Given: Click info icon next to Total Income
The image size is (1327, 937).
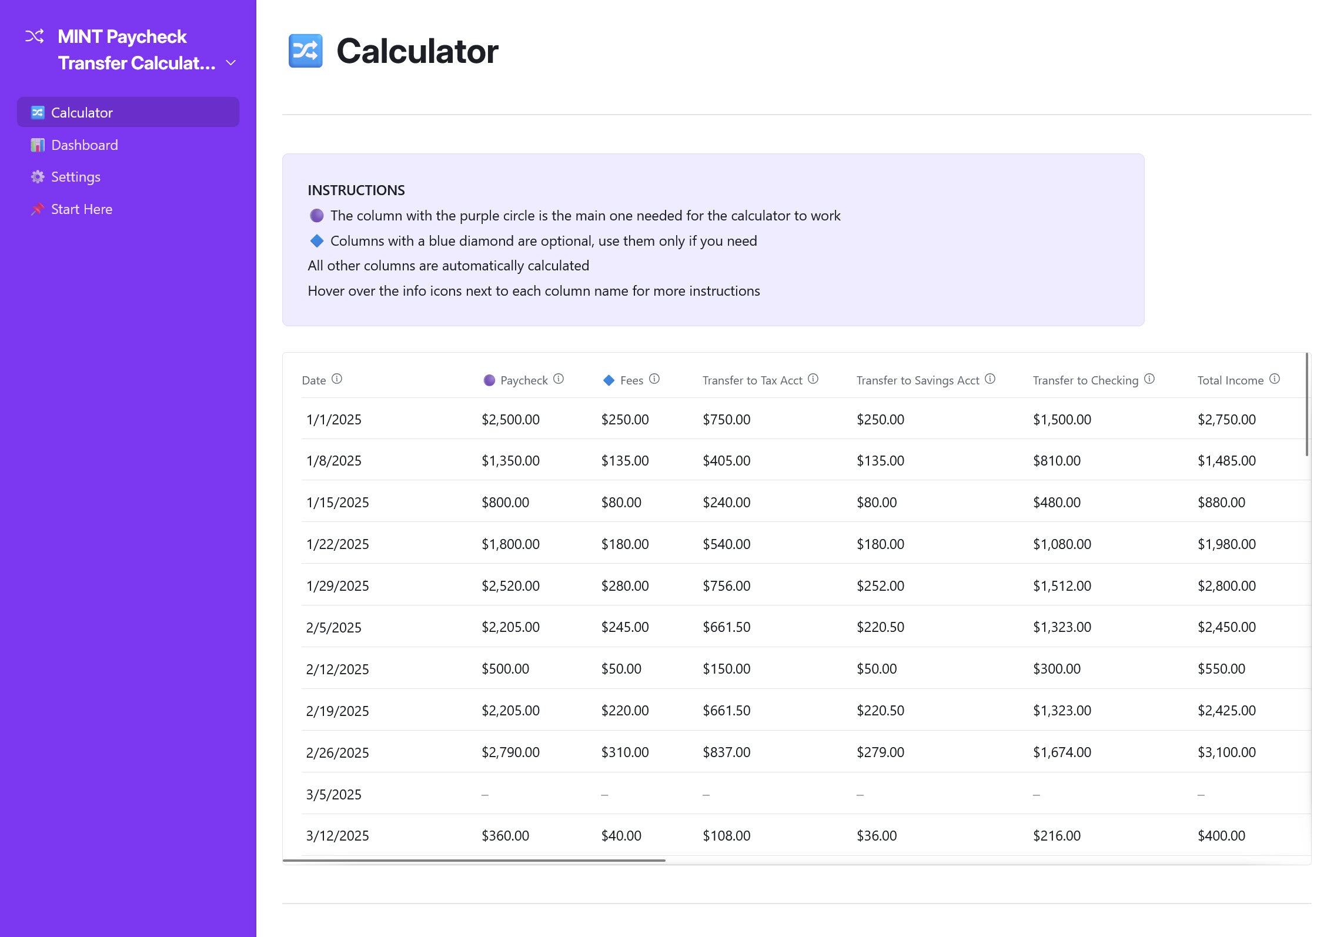Looking at the screenshot, I should click(x=1275, y=379).
